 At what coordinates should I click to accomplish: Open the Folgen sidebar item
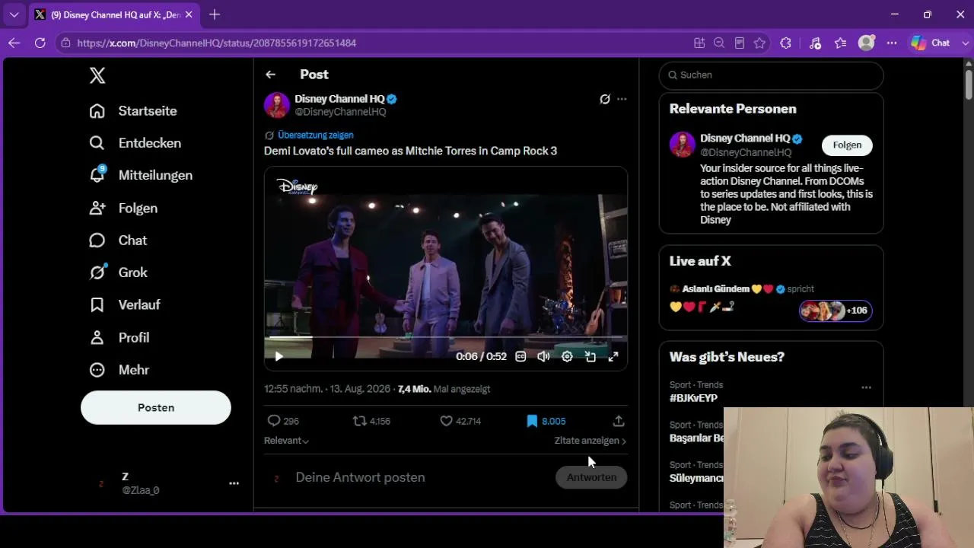click(123, 208)
